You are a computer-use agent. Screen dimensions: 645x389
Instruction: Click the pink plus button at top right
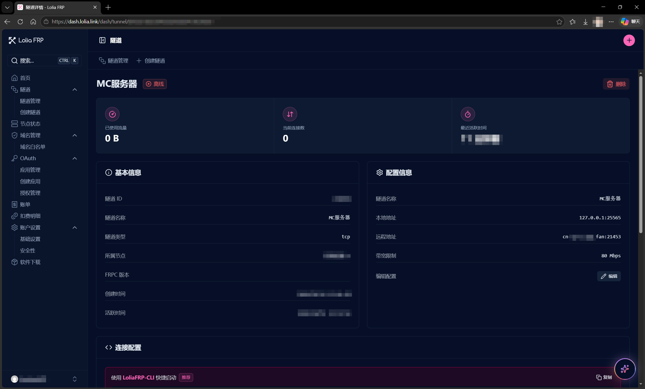(x=629, y=40)
